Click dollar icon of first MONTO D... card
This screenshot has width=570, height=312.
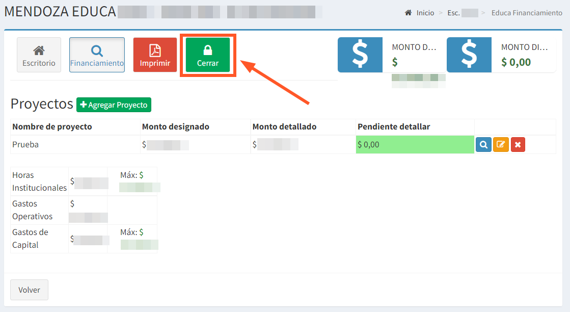click(360, 55)
